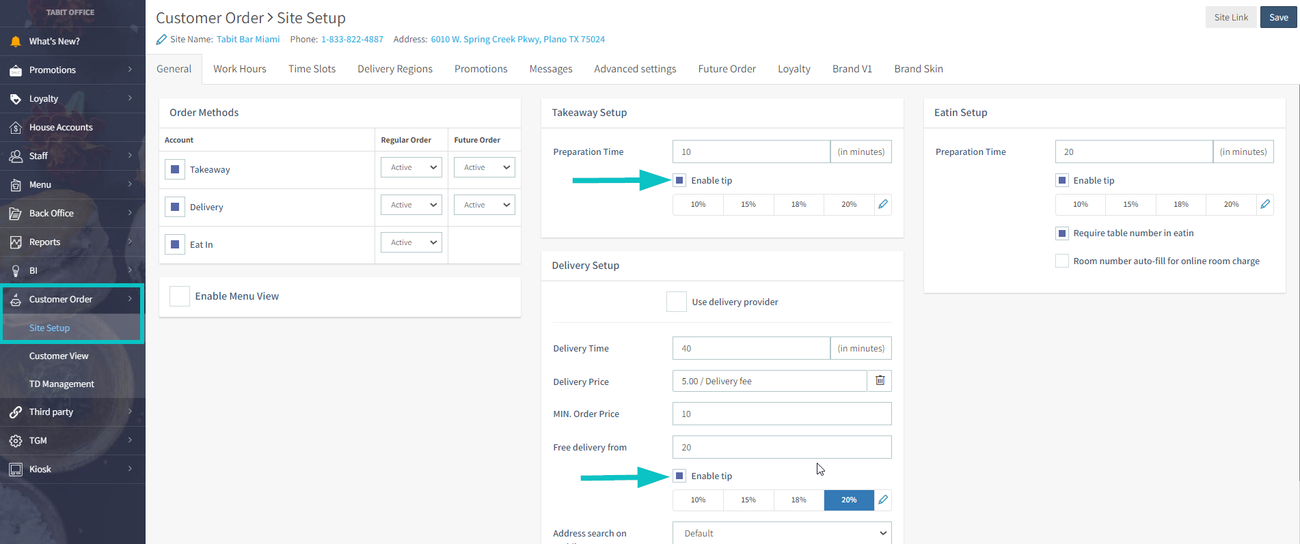
Task: Expand the Address search on dropdown
Action: pyautogui.click(x=782, y=533)
